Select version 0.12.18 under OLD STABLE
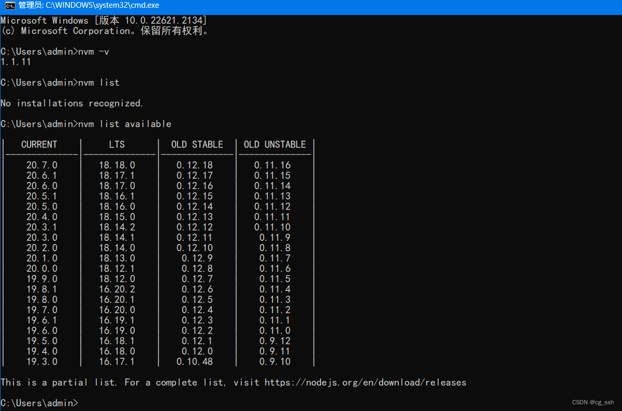622x411 pixels. tap(195, 165)
